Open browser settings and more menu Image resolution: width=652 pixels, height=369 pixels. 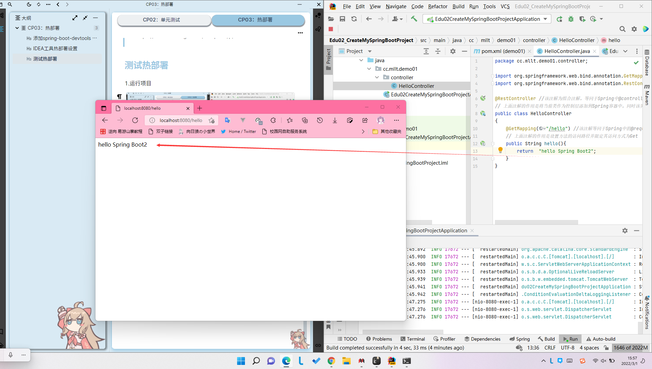tap(396, 120)
